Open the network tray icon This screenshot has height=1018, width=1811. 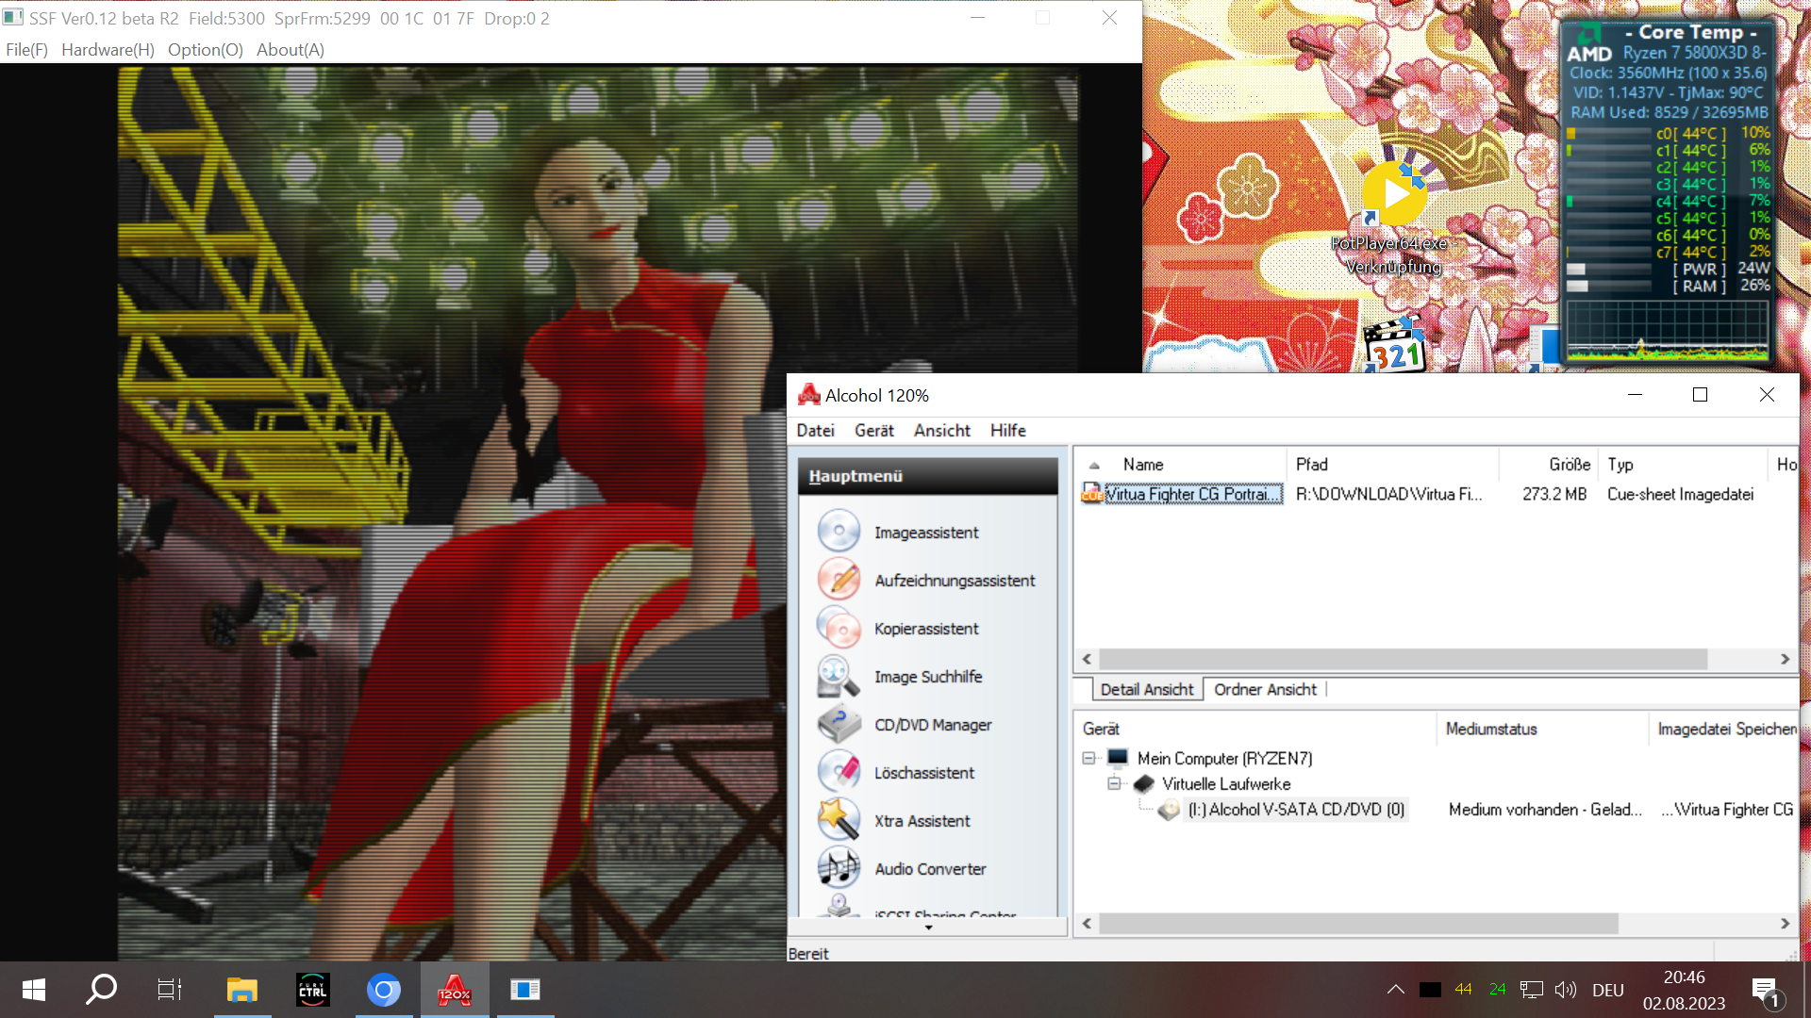[x=1532, y=990]
